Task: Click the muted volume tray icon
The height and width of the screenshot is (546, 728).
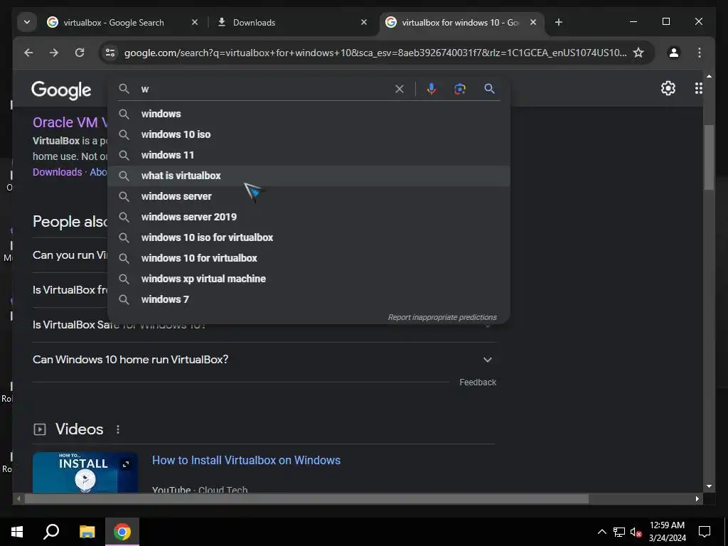Action: tap(636, 532)
